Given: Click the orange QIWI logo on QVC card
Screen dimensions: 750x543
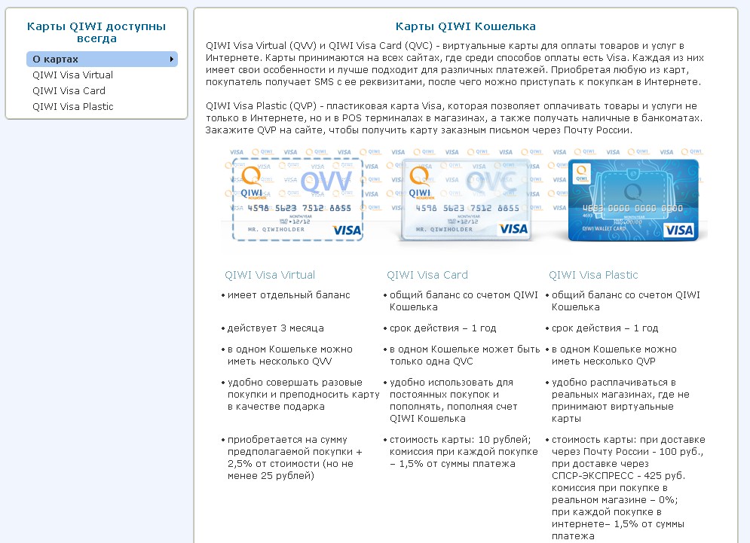Looking at the screenshot, I should pyautogui.click(x=420, y=182).
